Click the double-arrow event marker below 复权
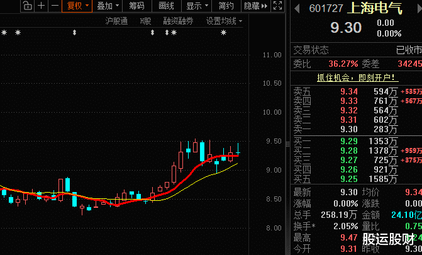Viewport: 422px width, 255px height. click(75, 33)
